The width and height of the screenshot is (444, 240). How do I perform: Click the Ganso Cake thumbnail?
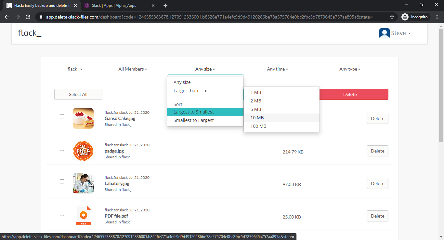(x=83, y=118)
